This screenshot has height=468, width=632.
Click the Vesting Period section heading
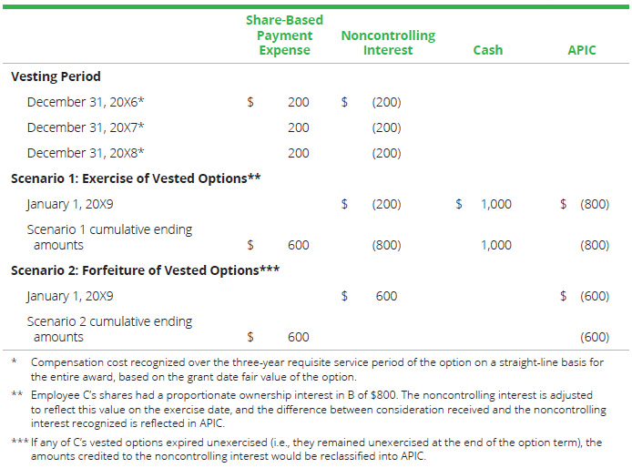[56, 76]
